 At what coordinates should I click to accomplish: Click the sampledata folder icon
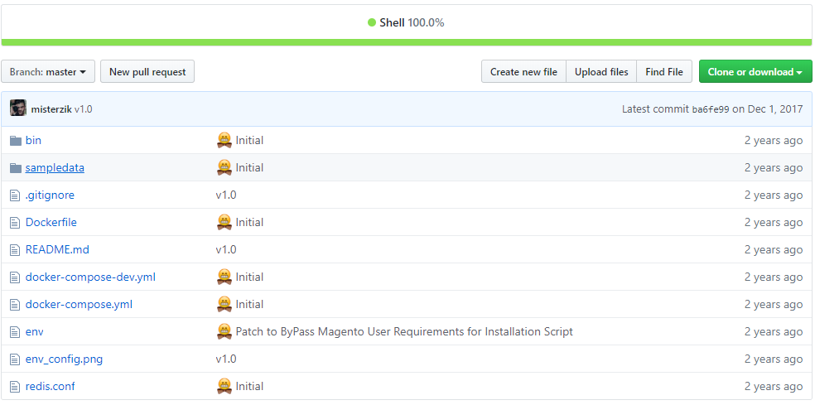point(16,168)
